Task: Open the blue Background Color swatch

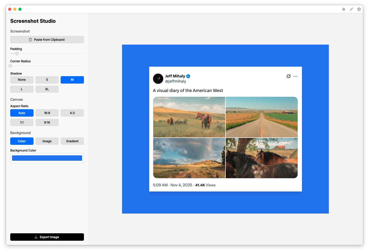Action: coord(47,158)
